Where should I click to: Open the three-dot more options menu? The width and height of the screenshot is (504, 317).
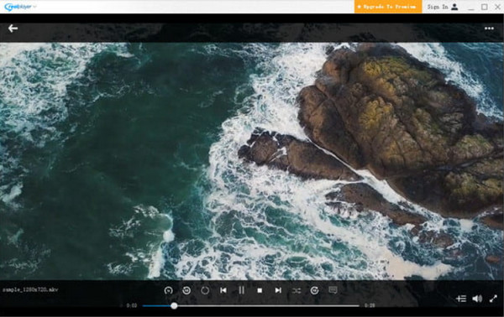pyautogui.click(x=489, y=29)
